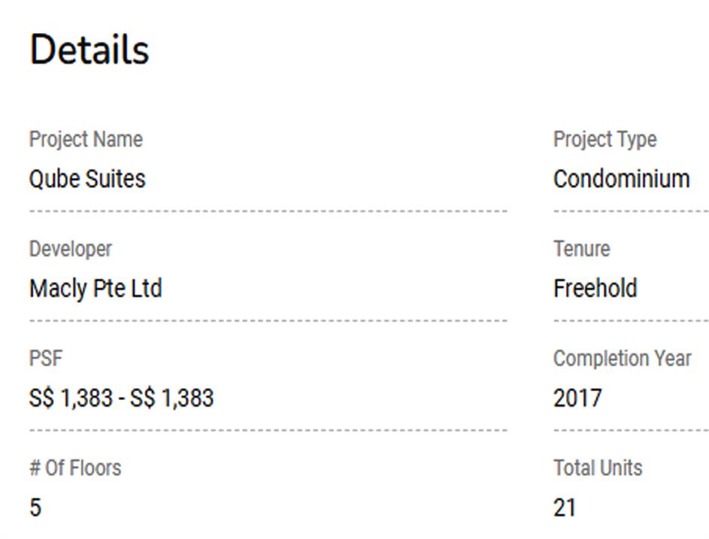Select the Qube Suites project name text

click(x=87, y=179)
